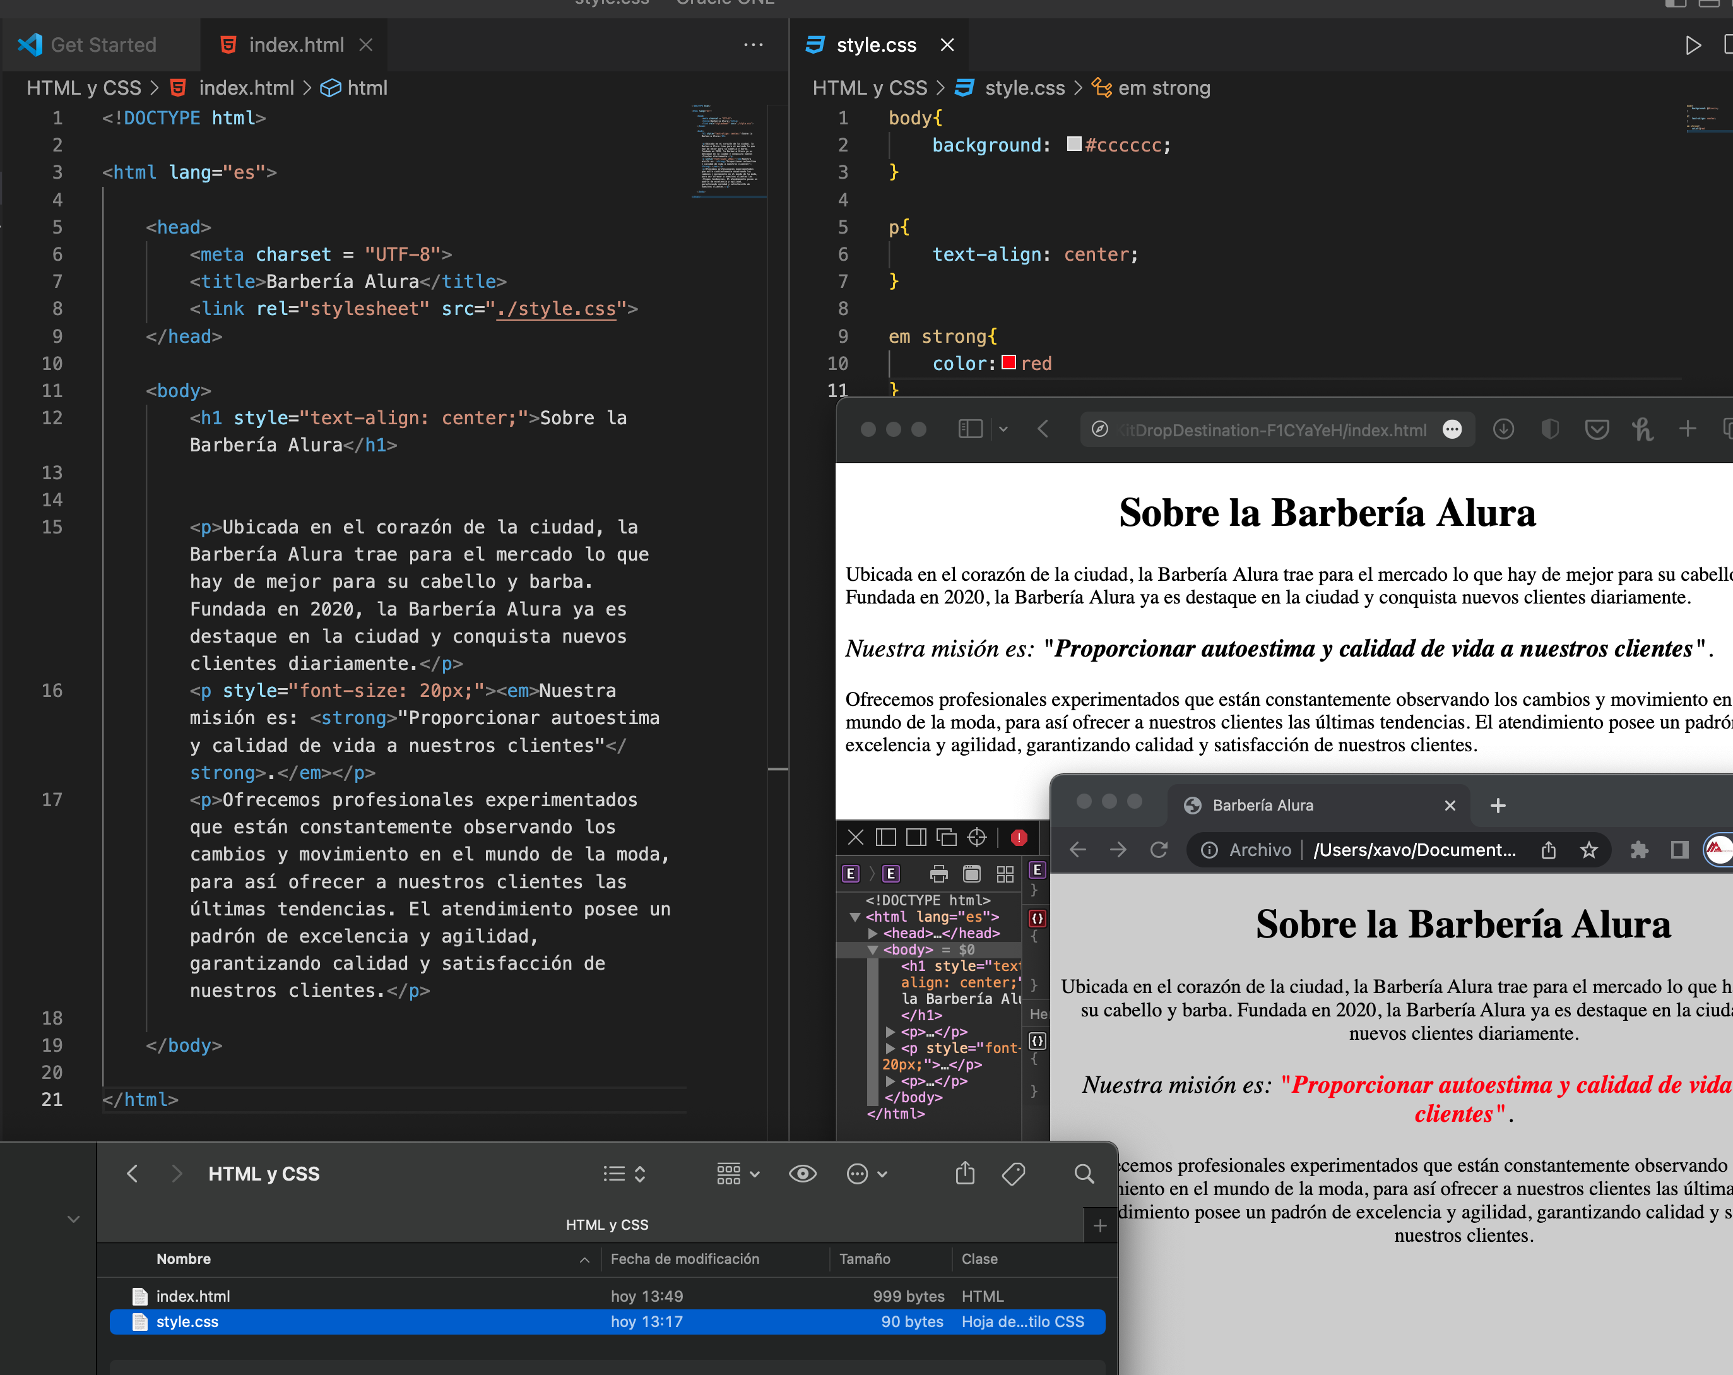Reload the page in Chrome
The height and width of the screenshot is (1375, 1733).
(x=1158, y=849)
